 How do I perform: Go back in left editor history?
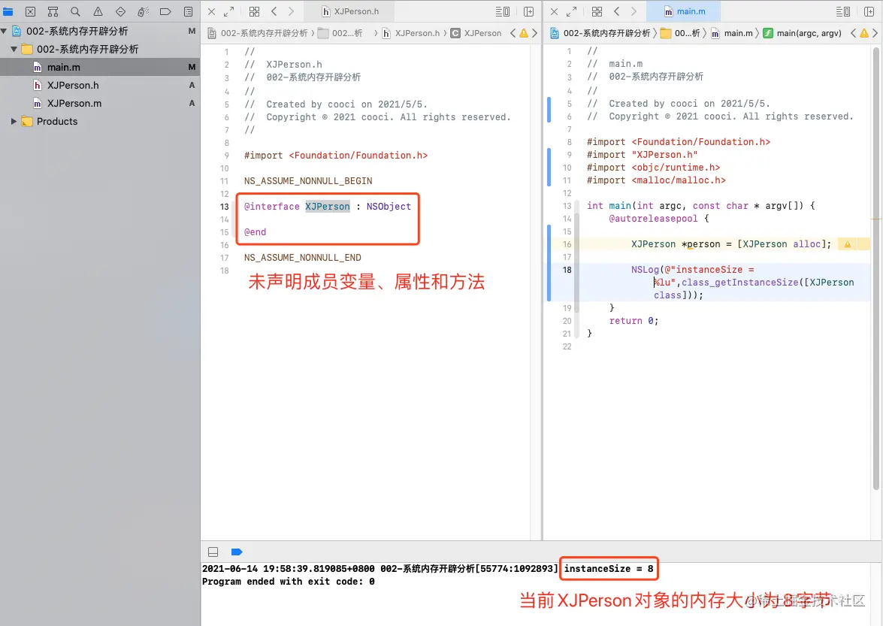(274, 11)
